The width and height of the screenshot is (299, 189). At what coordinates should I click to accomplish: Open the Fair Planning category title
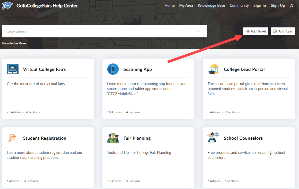tap(137, 138)
